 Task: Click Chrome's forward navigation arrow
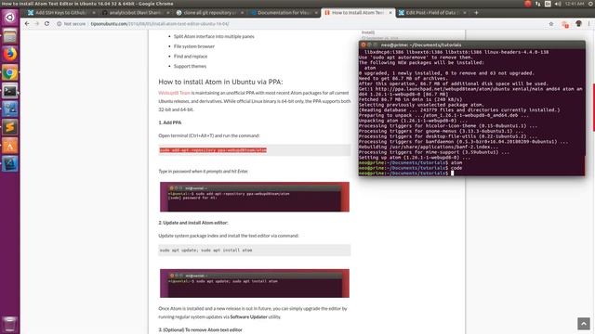point(37,23)
